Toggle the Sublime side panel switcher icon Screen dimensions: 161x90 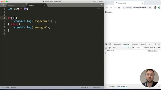pos(3,87)
